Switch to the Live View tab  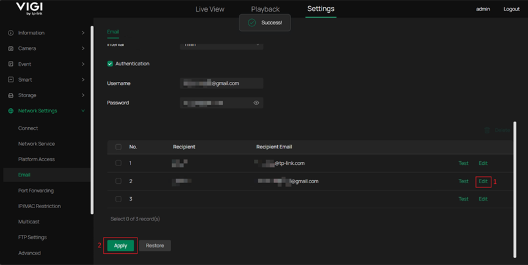pos(209,9)
